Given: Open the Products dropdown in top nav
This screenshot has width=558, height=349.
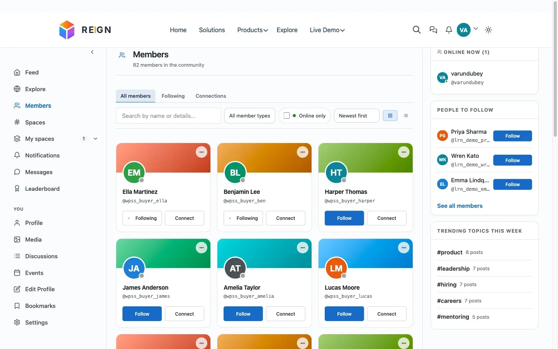Looking at the screenshot, I should coord(253,30).
